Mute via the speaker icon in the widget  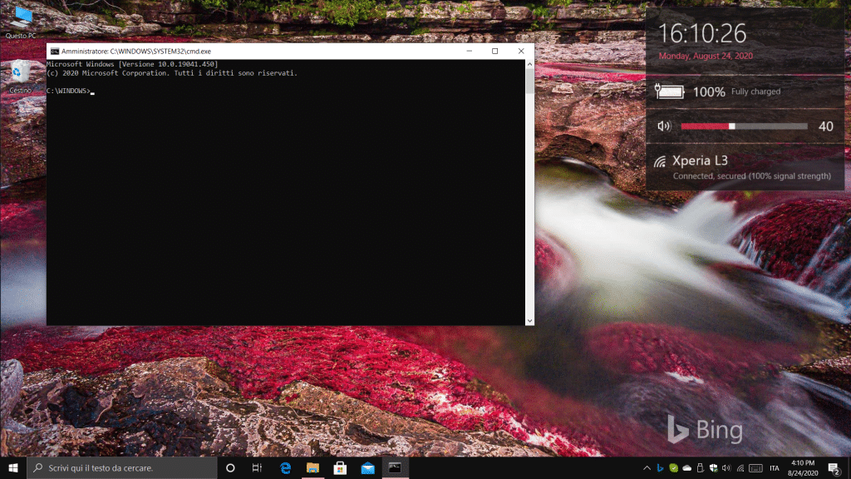pos(663,126)
